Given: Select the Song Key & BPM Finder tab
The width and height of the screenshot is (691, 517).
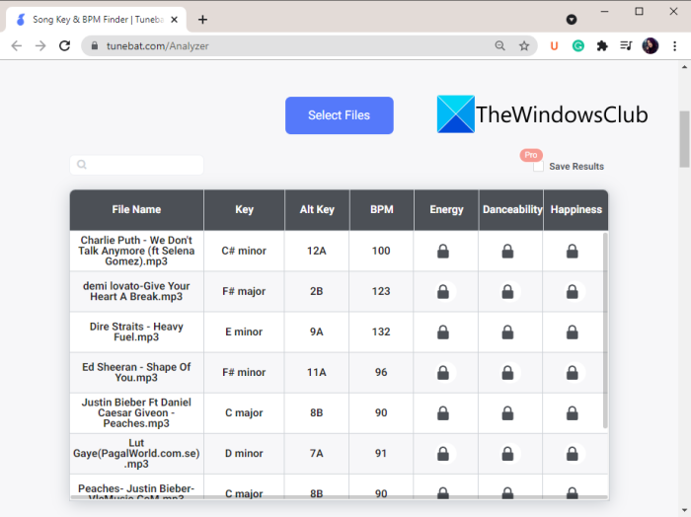Looking at the screenshot, I should point(97,20).
